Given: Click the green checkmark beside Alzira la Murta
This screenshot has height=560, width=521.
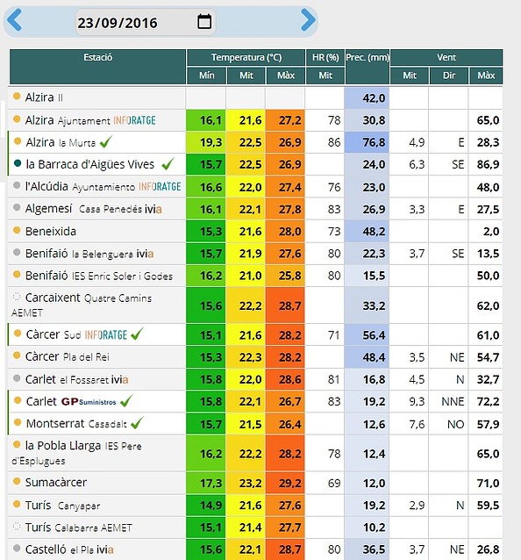Looking at the screenshot, I should coord(106,142).
